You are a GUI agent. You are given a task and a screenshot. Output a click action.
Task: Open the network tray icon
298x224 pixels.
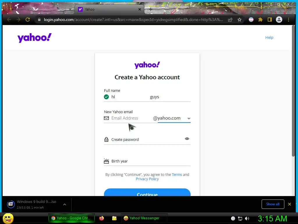pyautogui.click(x=240, y=218)
